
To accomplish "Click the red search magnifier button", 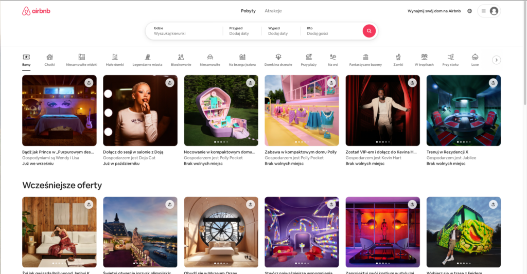I will [x=368, y=31].
